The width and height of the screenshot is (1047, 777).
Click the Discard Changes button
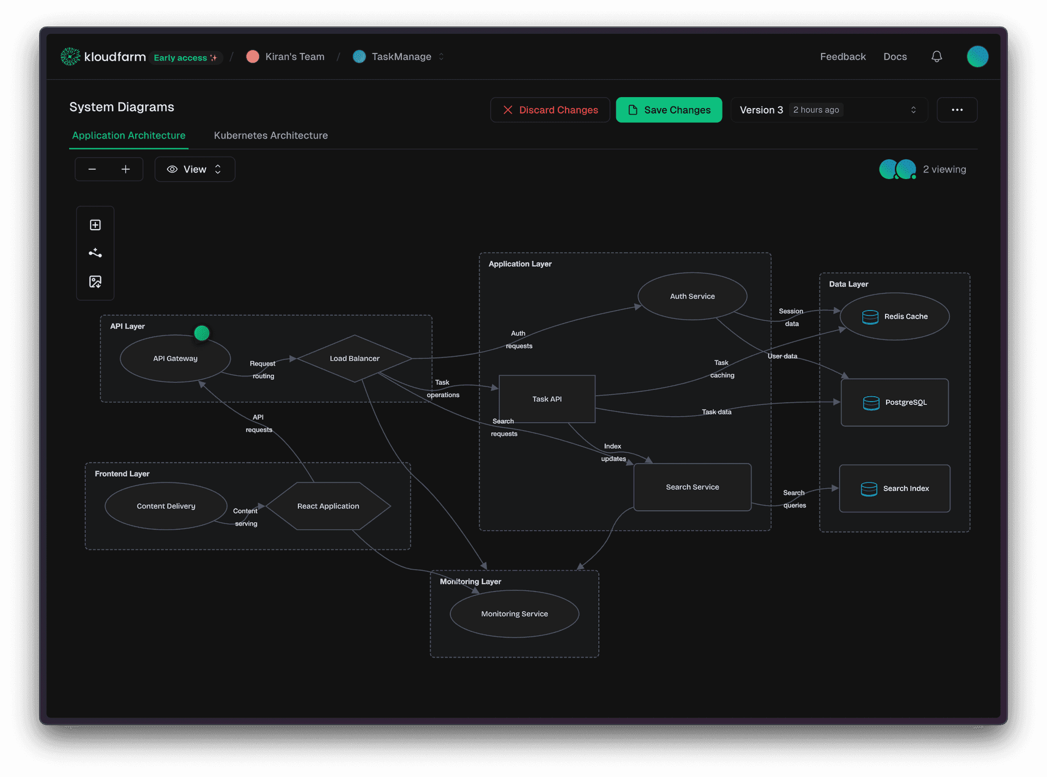pos(550,110)
